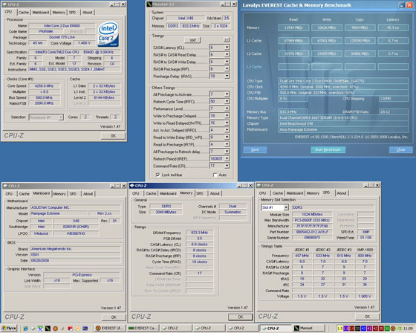Open Write to Precharge Delayed dropdown

pyautogui.click(x=227, y=116)
